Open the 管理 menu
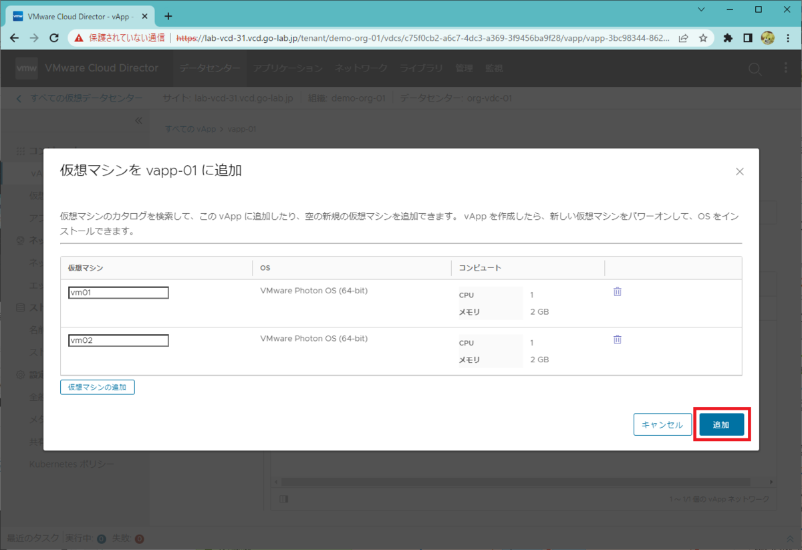The height and width of the screenshot is (550, 802). coord(464,68)
